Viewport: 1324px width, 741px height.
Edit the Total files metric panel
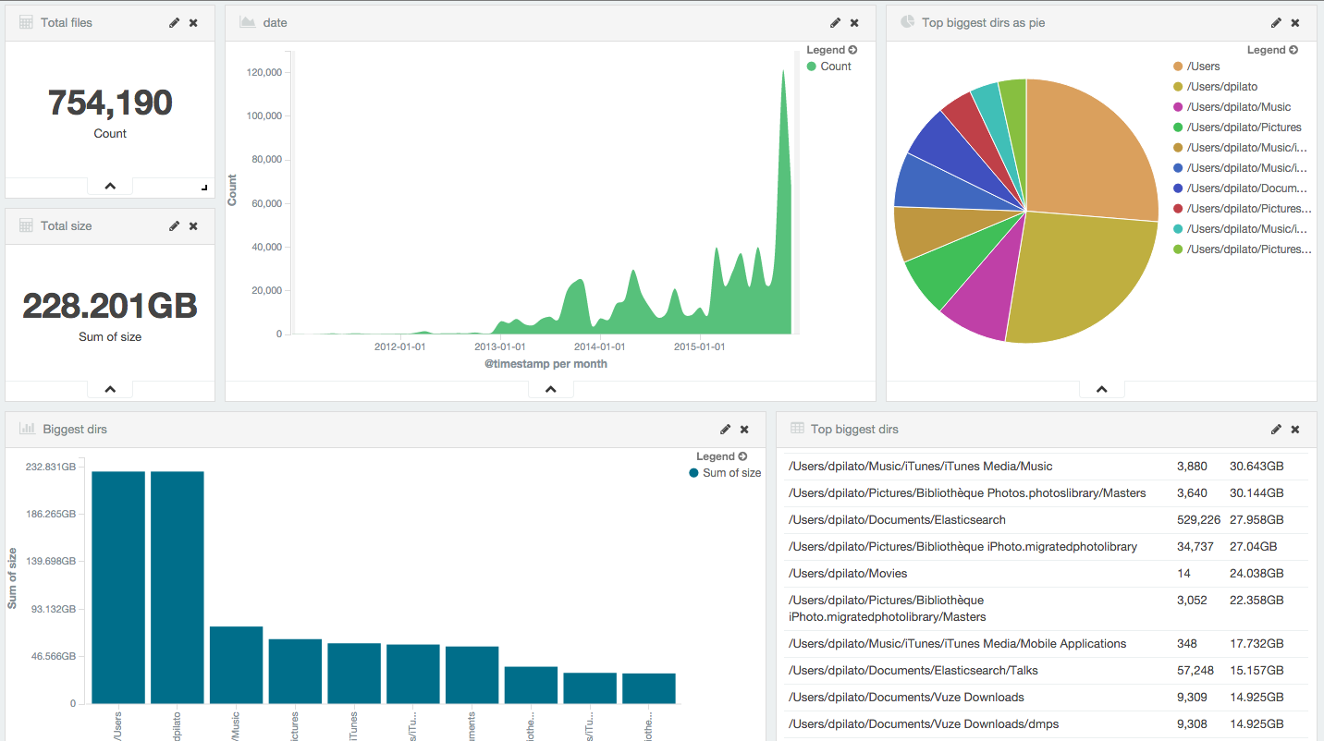pos(174,22)
